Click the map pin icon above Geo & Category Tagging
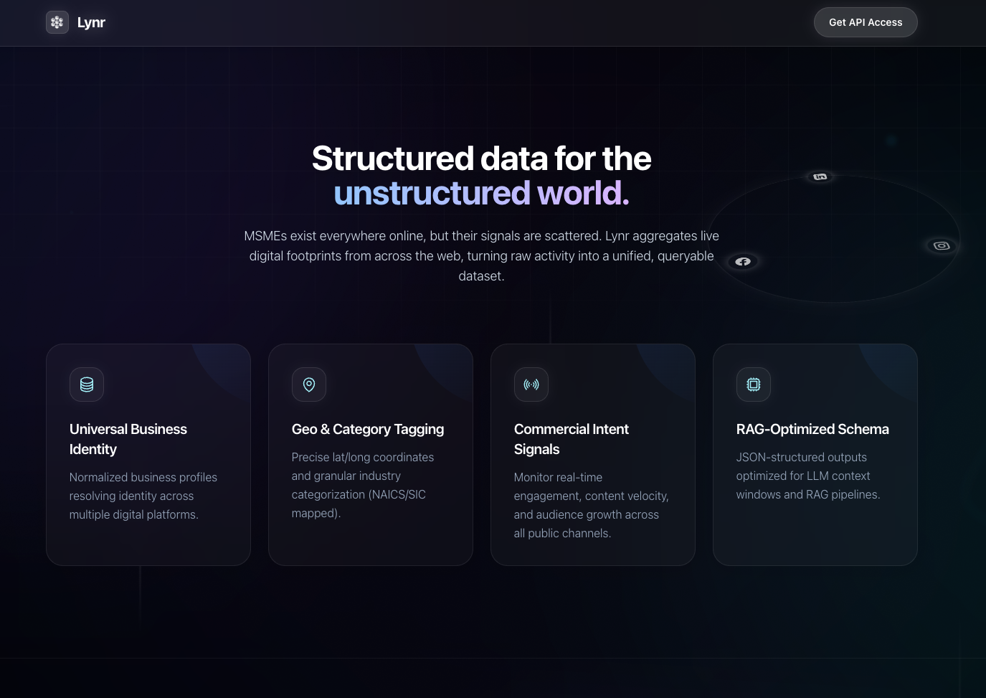 308,385
